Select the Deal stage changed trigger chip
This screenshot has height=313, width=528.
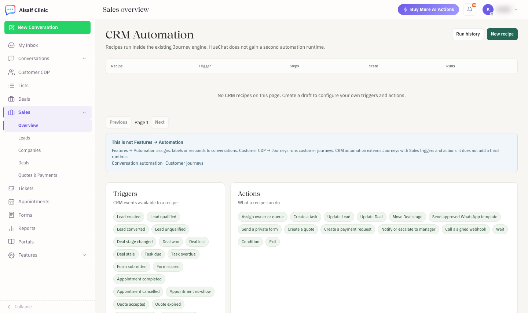pyautogui.click(x=135, y=242)
